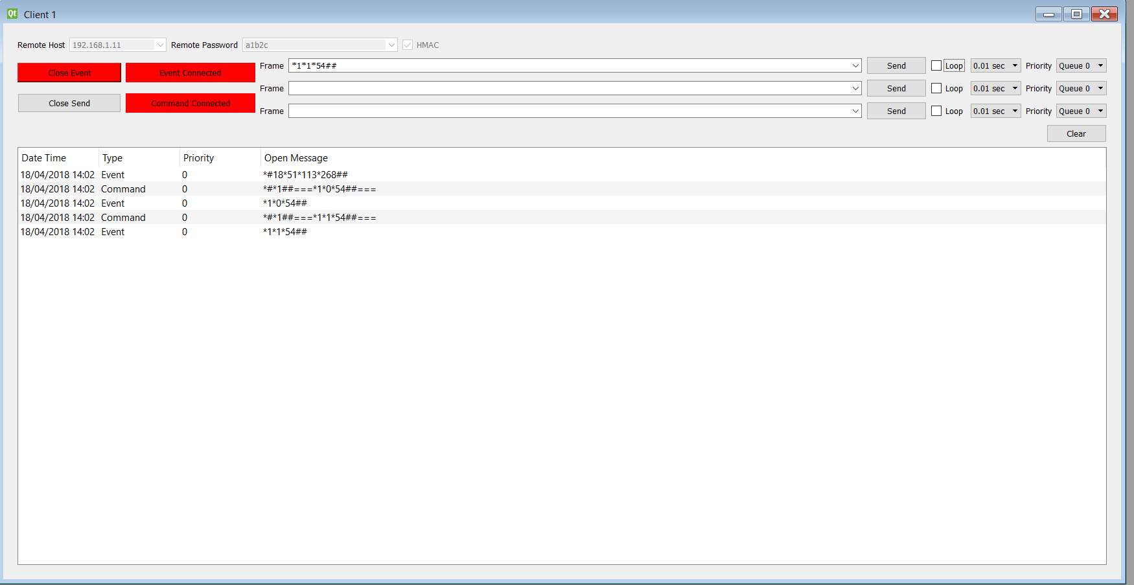Click the Open Message column header
Image resolution: width=1134 pixels, height=585 pixels.
(683, 157)
